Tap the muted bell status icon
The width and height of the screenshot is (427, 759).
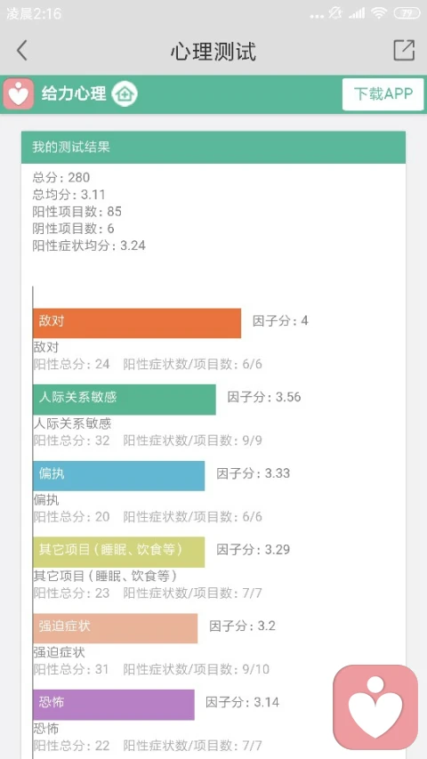pyautogui.click(x=335, y=13)
